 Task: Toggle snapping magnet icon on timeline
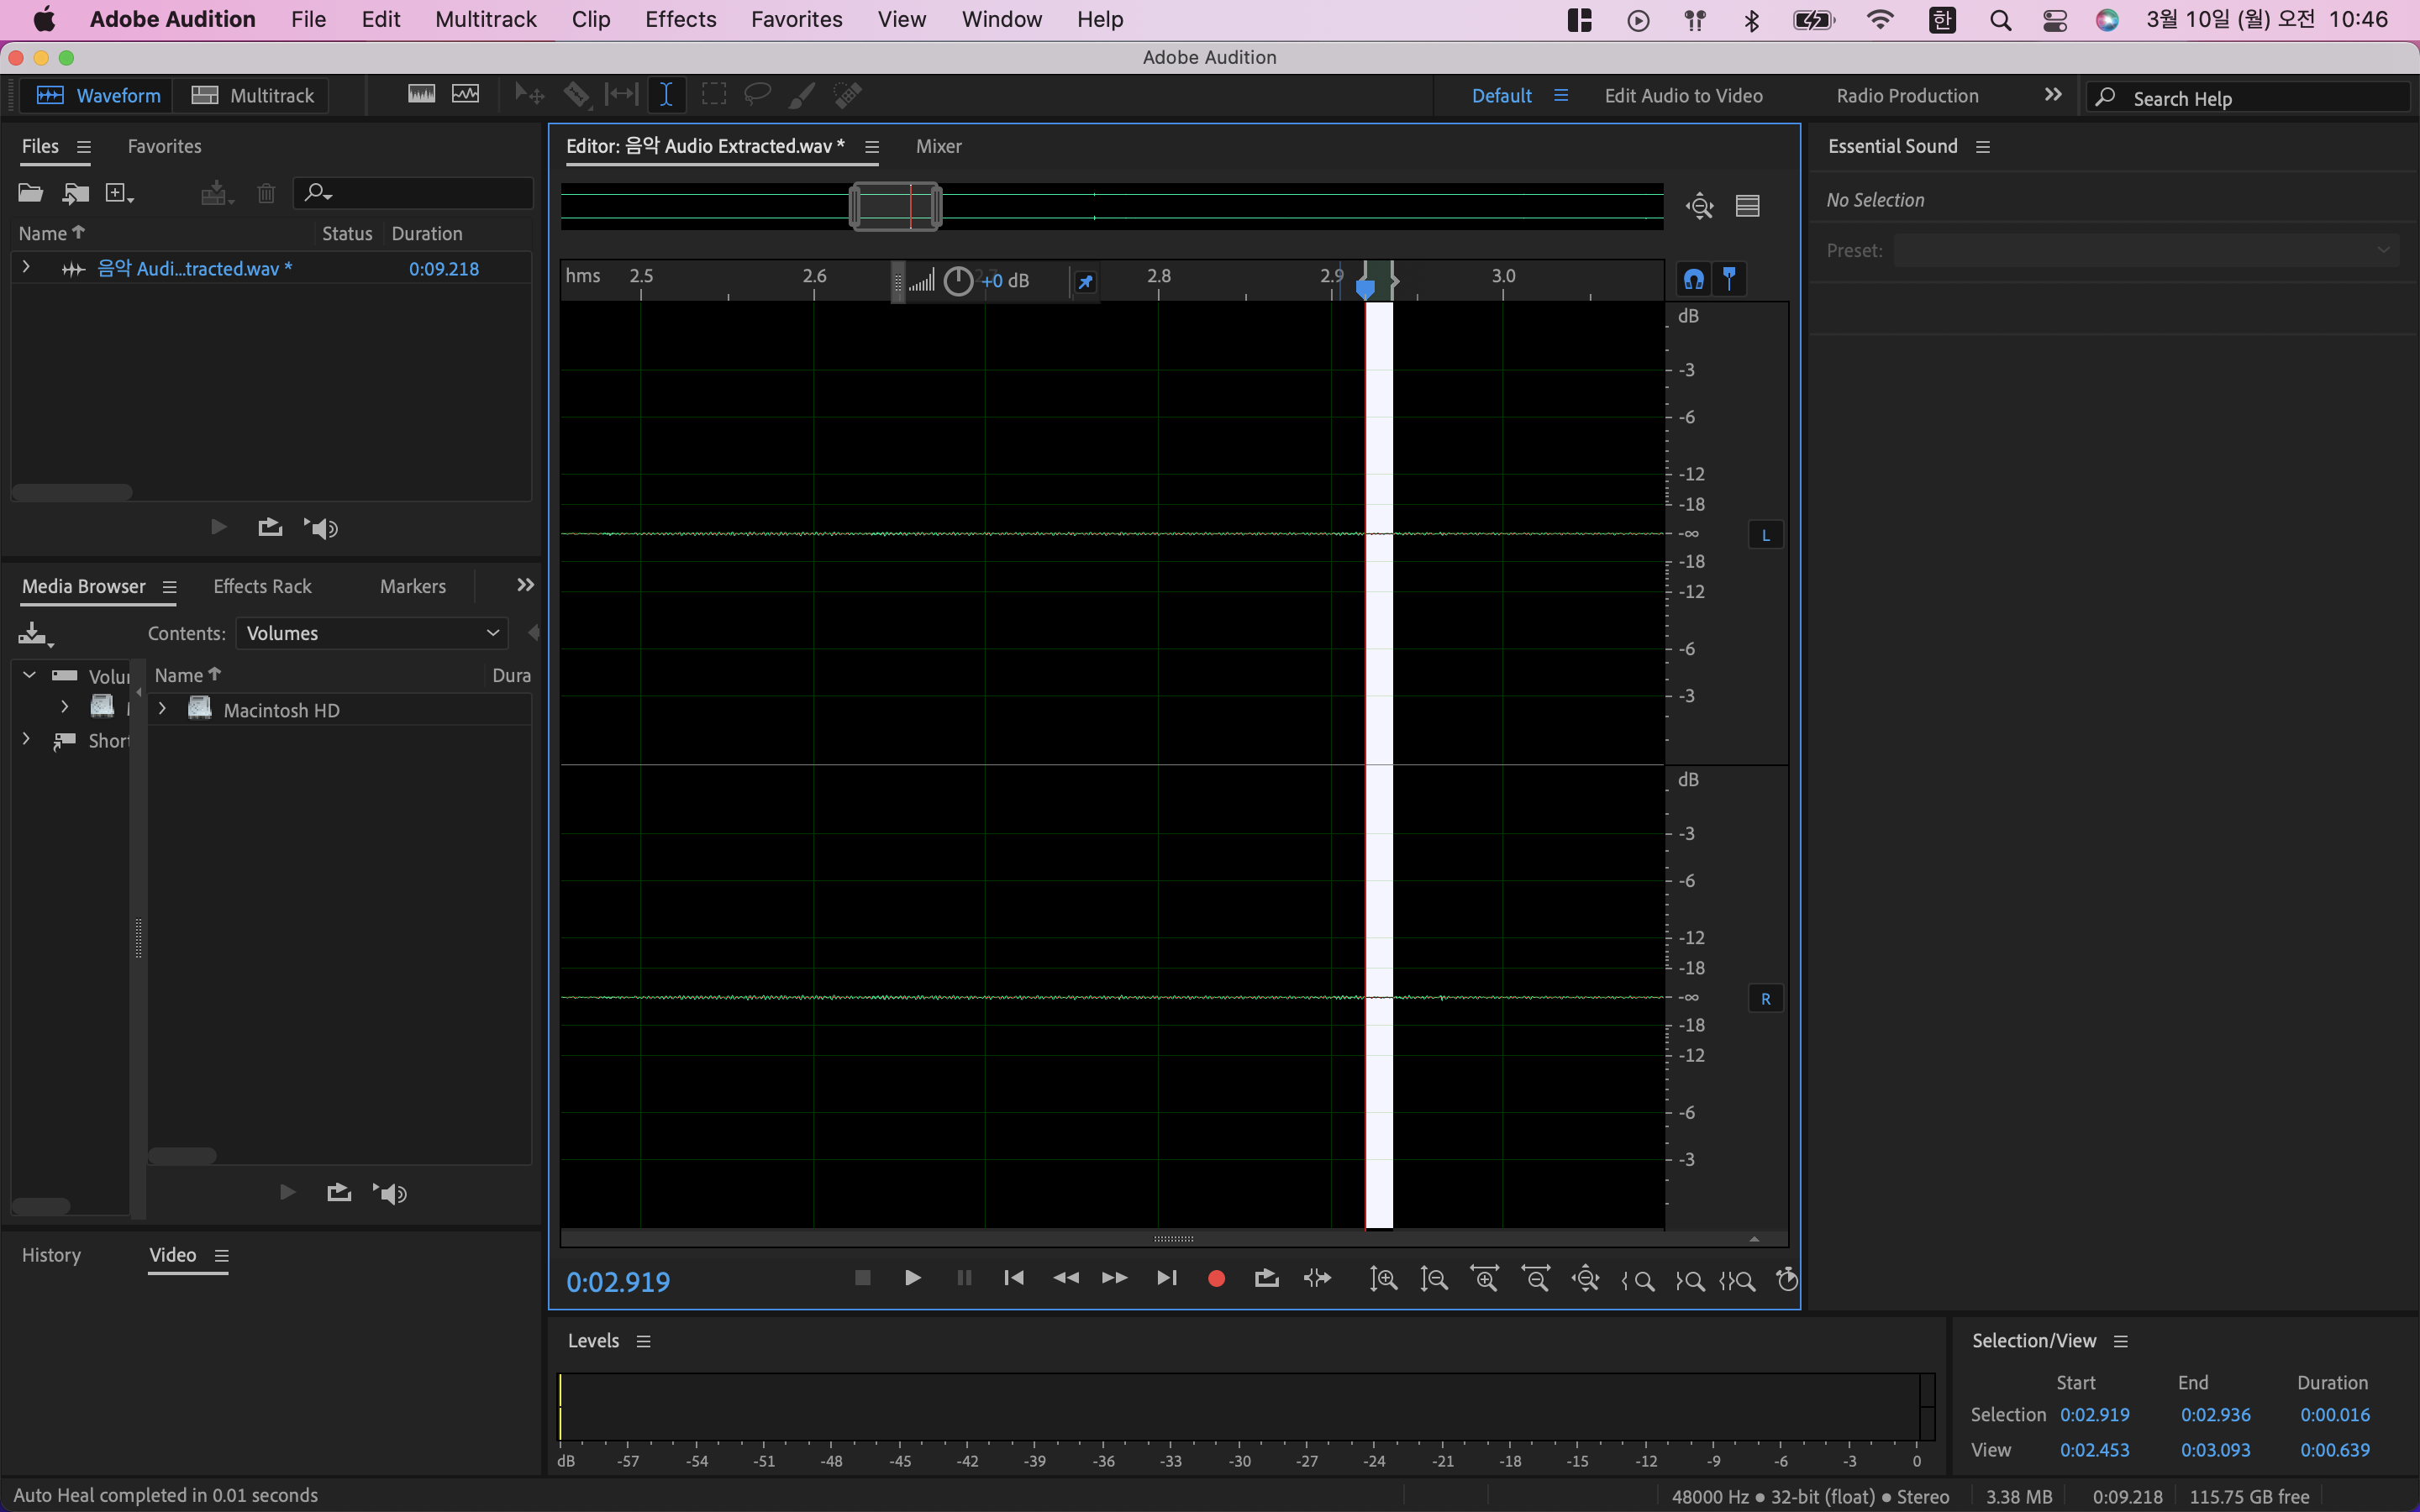point(1693,279)
